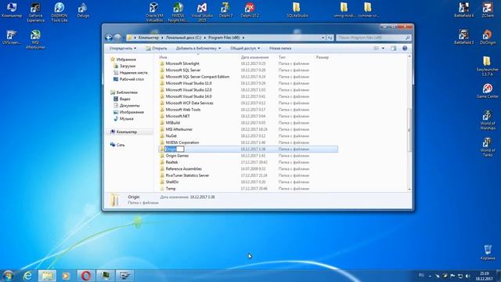Screen dimensions: 501x282
Task: Select the Delphi 7 desktop shortcut
Action: (225, 10)
